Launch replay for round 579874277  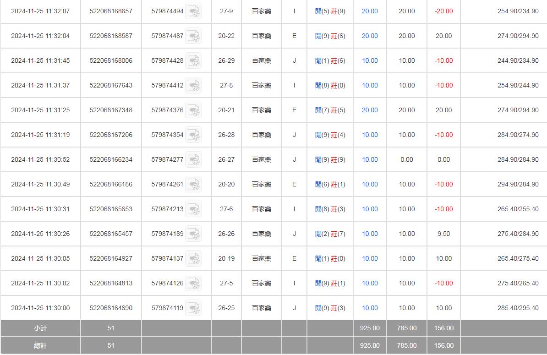tap(193, 159)
